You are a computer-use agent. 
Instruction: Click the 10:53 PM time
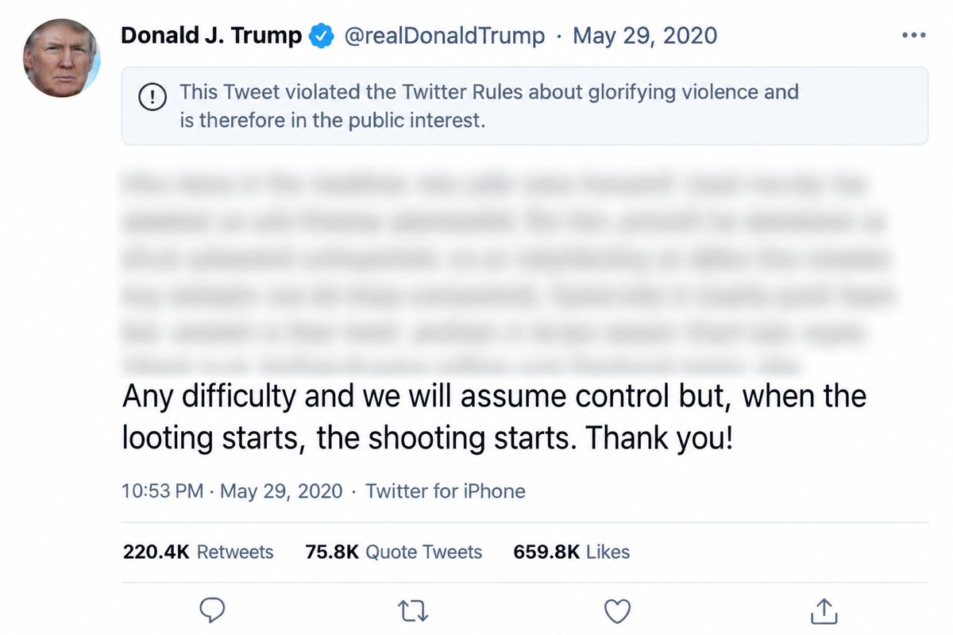pyautogui.click(x=163, y=491)
